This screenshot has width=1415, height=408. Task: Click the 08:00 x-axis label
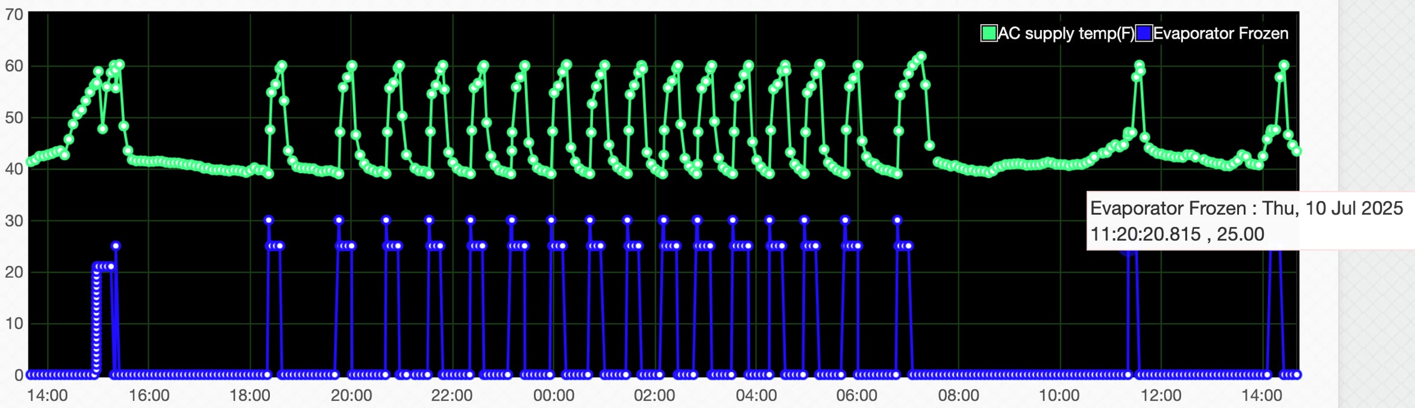(958, 395)
